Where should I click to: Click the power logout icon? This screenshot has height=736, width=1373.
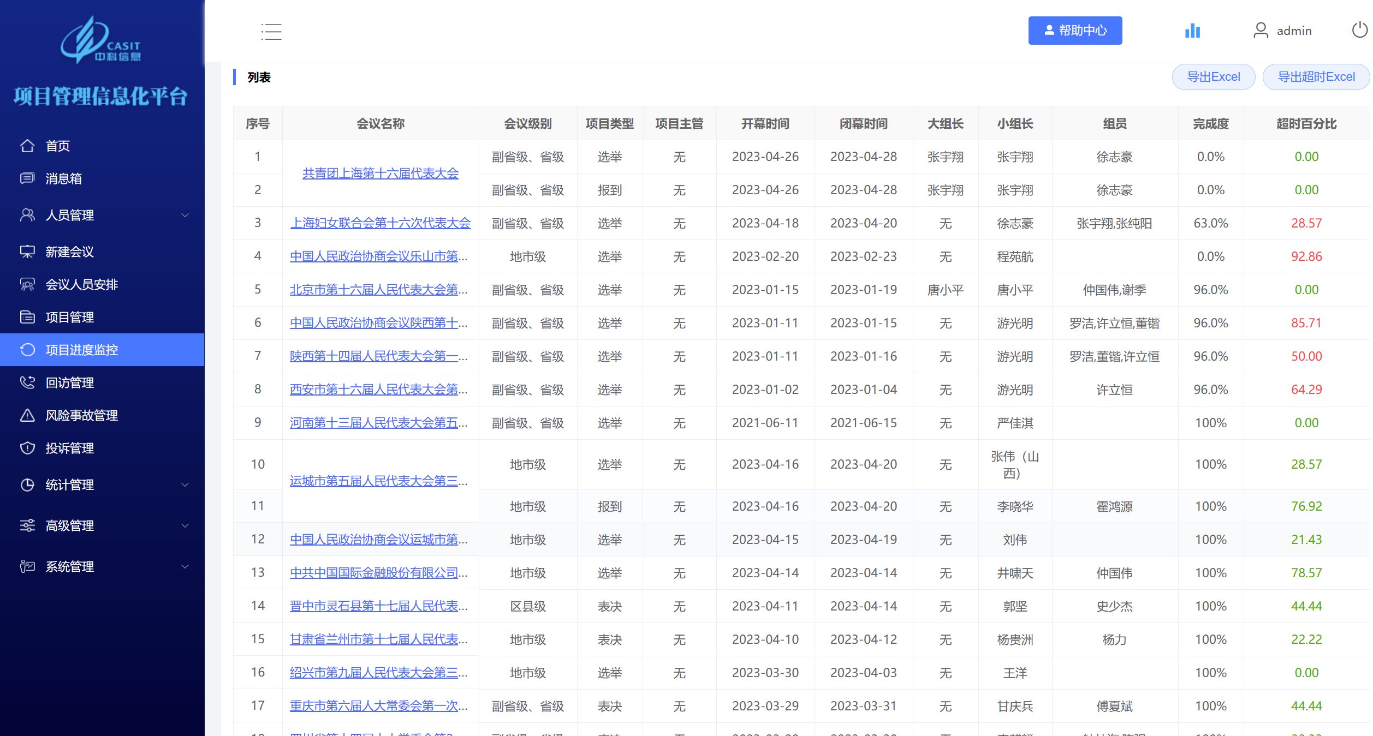click(1360, 30)
